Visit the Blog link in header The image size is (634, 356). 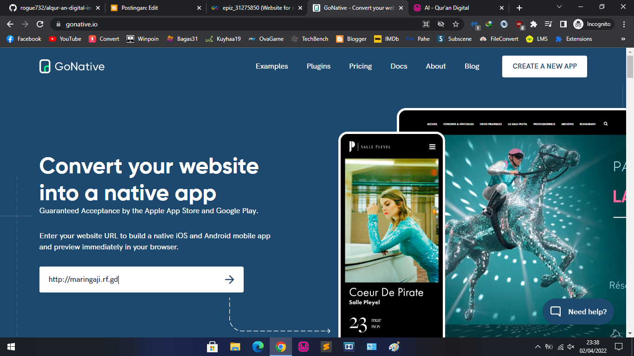point(472,66)
